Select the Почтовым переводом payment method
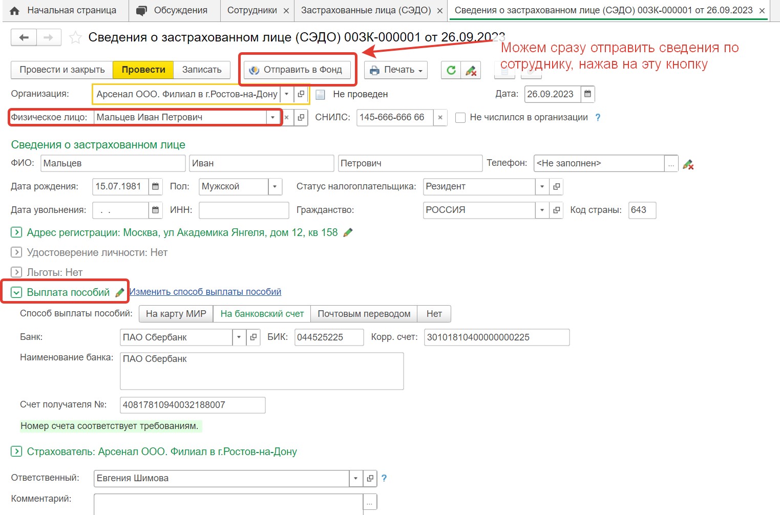780x515 pixels. tap(364, 314)
